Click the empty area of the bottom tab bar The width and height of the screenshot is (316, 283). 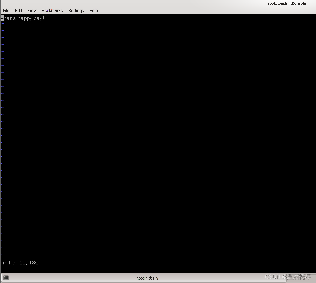217,278
